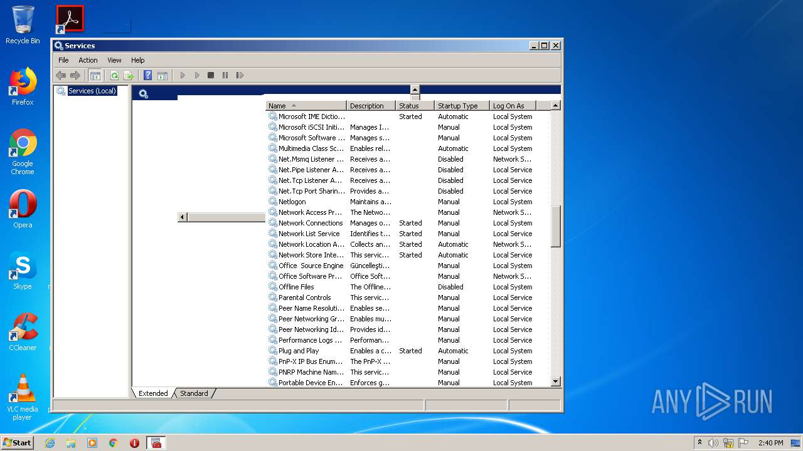Click the Back arrow in Services toolbar
Viewport: 803px width, 451px height.
pos(61,75)
